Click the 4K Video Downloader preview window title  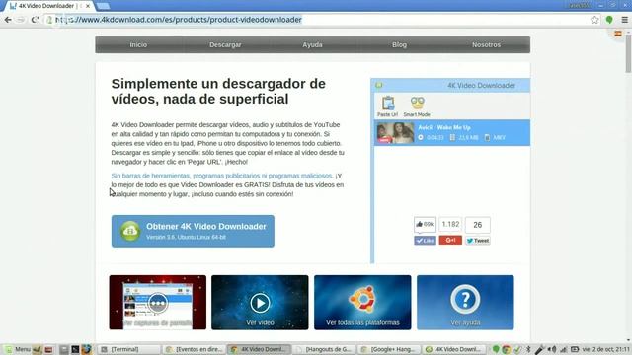481,86
